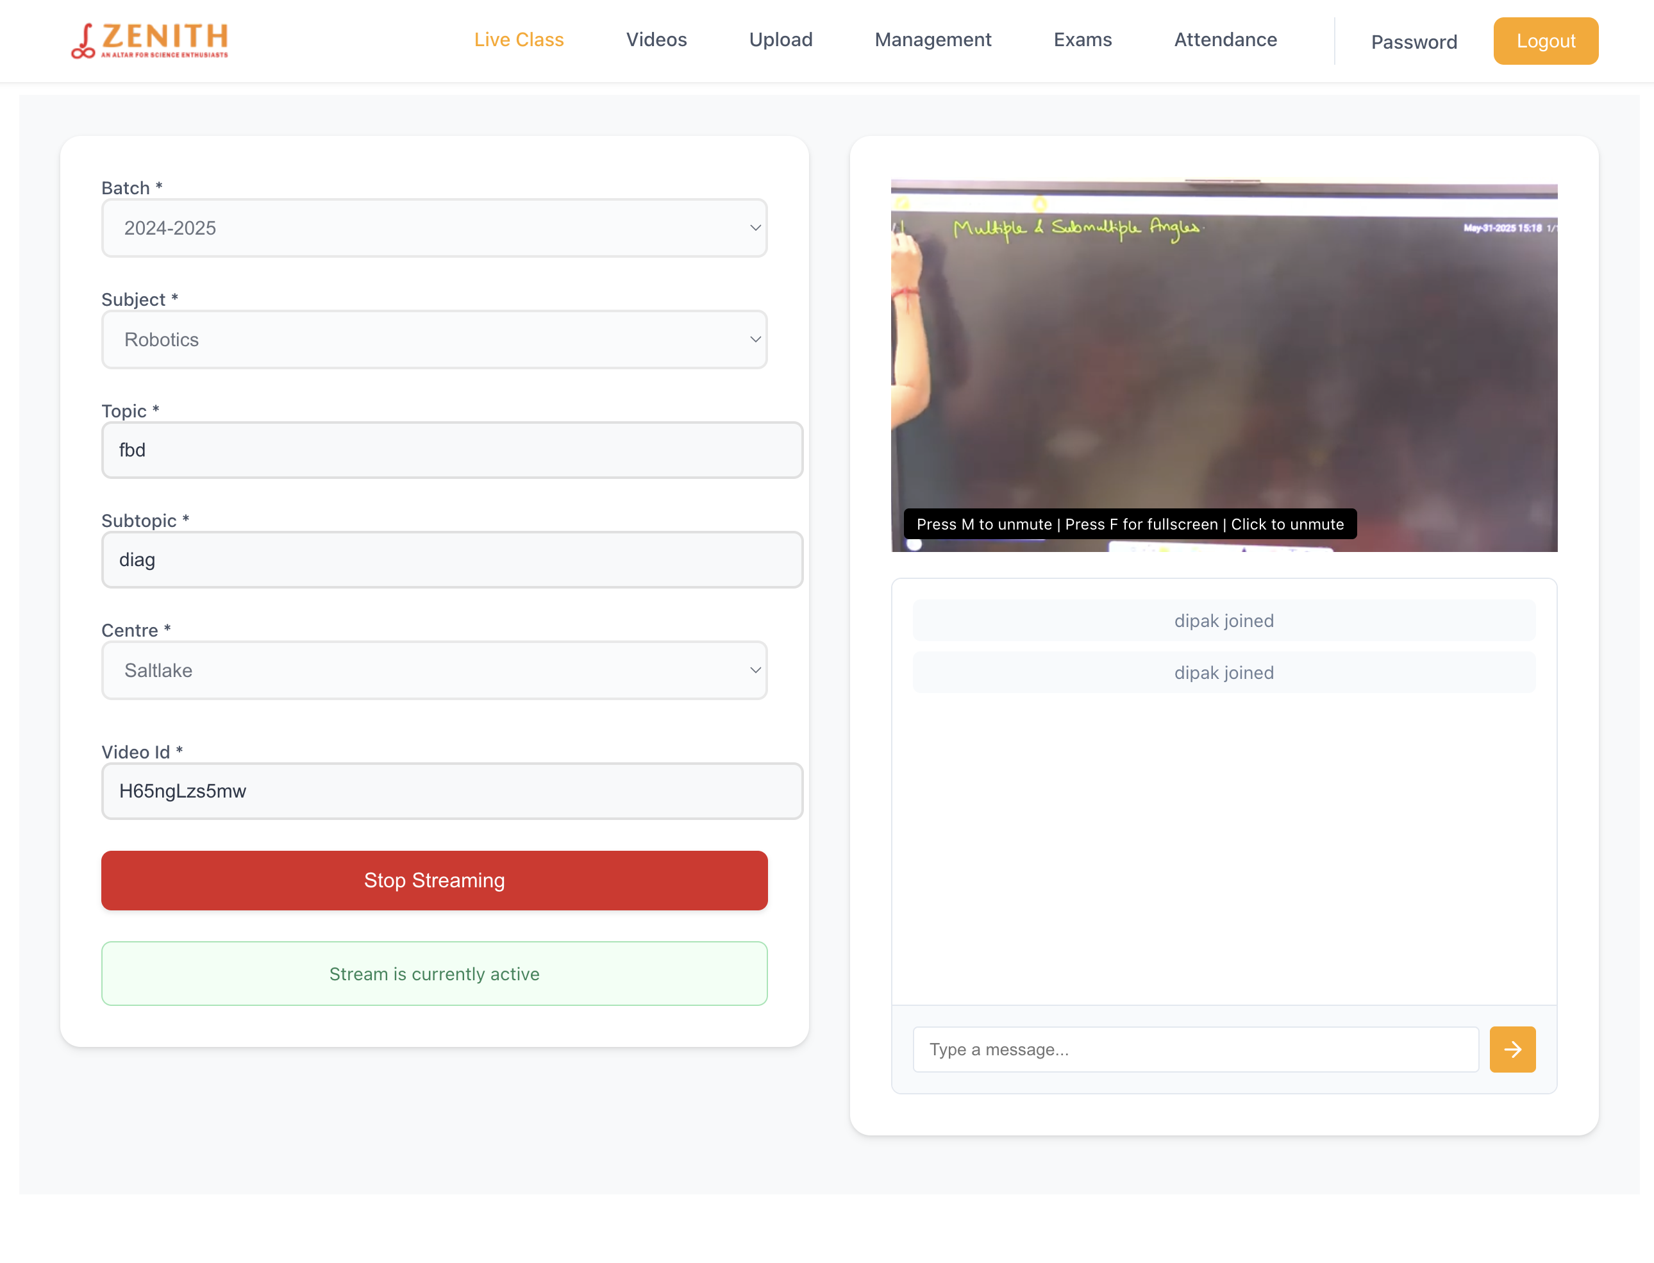The width and height of the screenshot is (1654, 1263).
Task: Go to the Live Class tab
Action: click(x=519, y=40)
